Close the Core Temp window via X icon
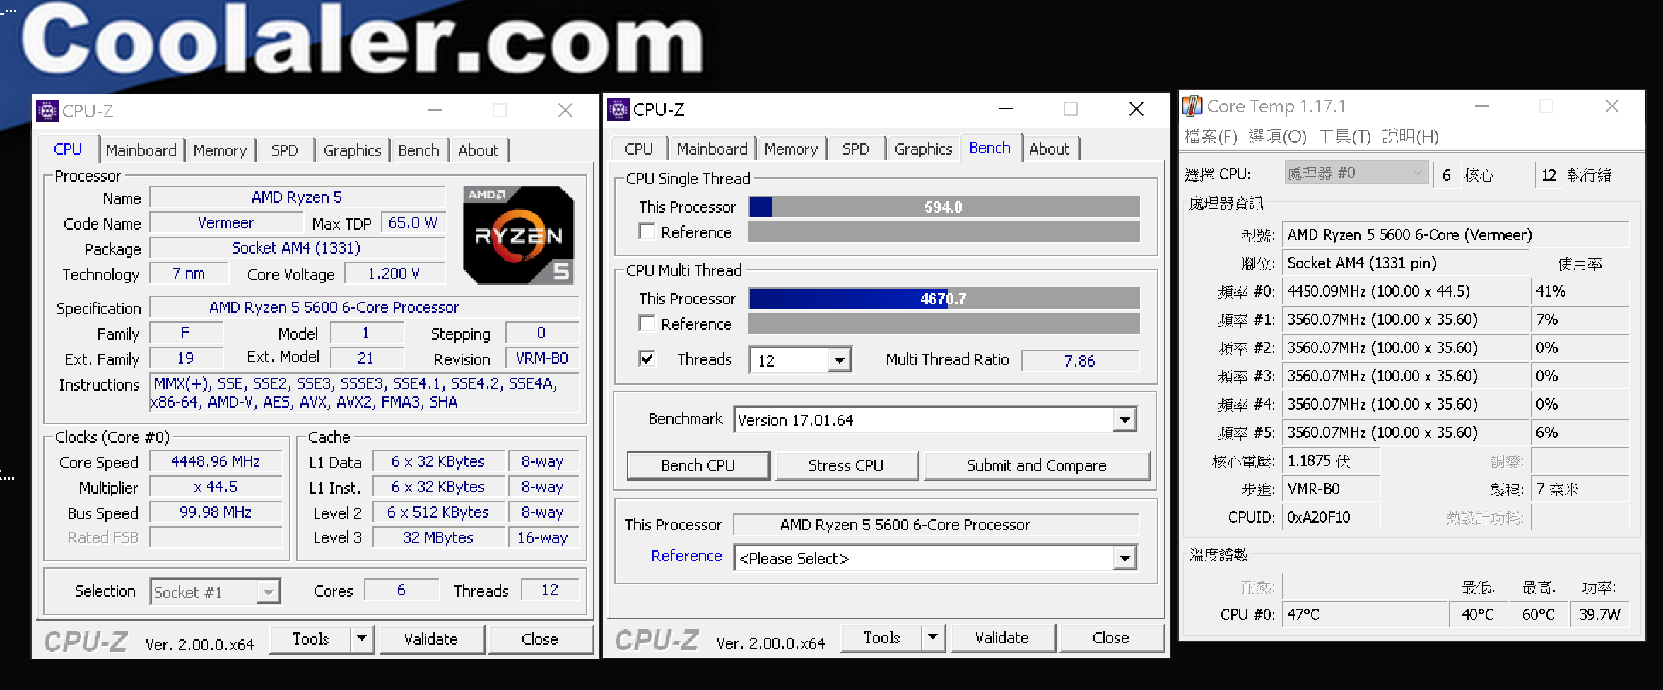 click(1612, 106)
